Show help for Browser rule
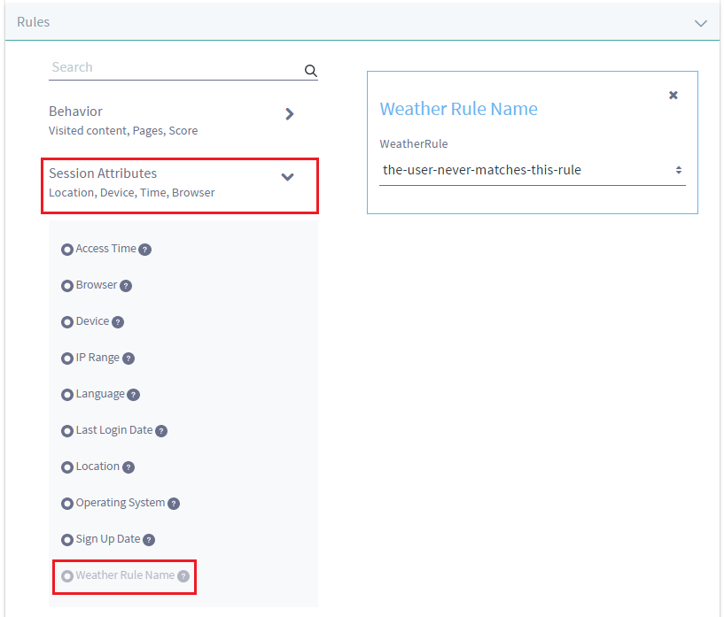 pyautogui.click(x=126, y=286)
